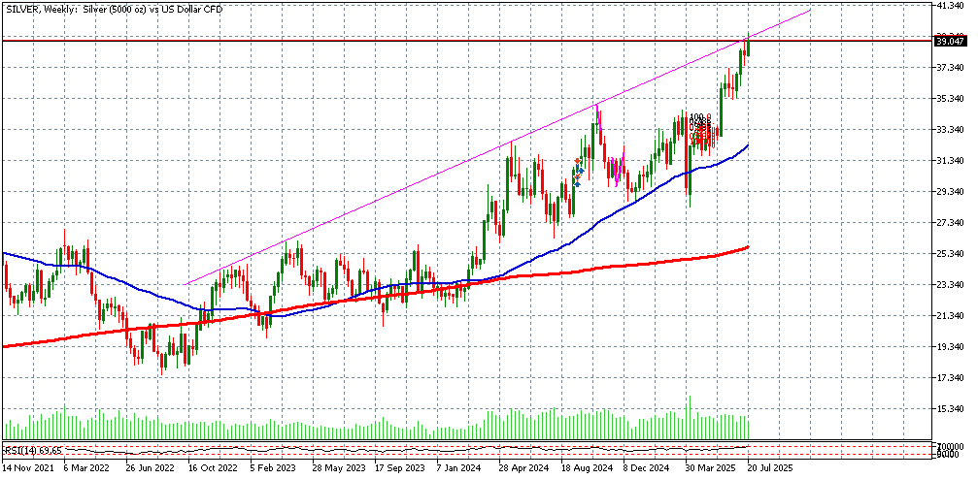
Task: Click the 15.340 price scale label
Action: (x=949, y=409)
